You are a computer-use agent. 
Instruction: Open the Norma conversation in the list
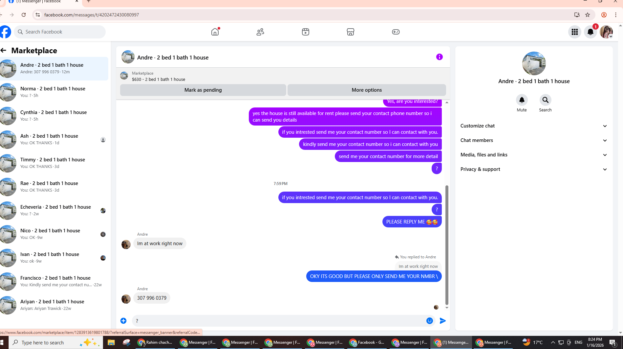(54, 92)
